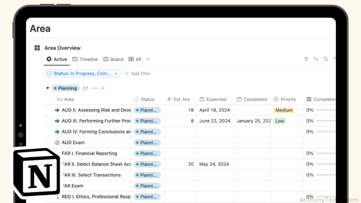Viewport: 361px width, 203px height.
Task: Open the All view tab
Action: coord(135,59)
